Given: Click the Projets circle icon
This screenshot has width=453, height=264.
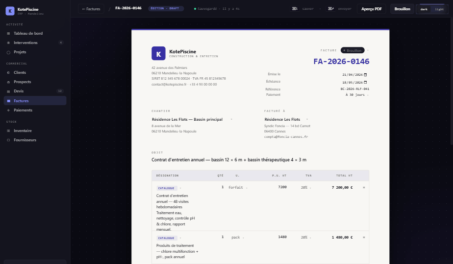Looking at the screenshot, I should pos(8,52).
